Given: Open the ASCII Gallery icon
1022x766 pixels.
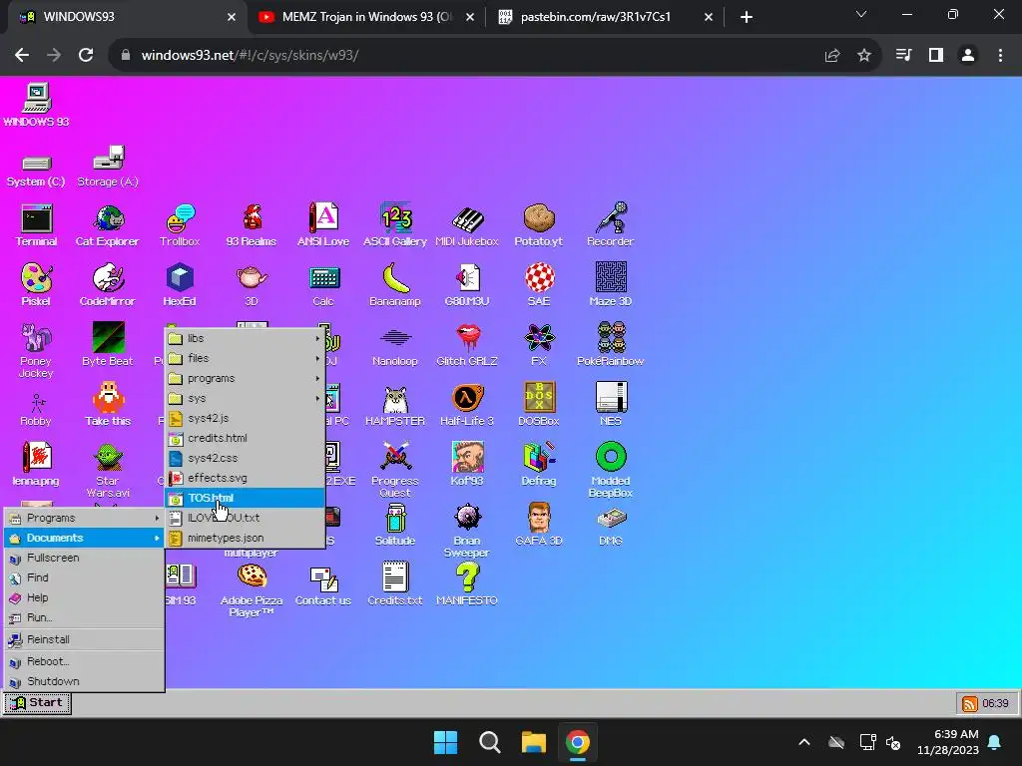Looking at the screenshot, I should [x=395, y=225].
